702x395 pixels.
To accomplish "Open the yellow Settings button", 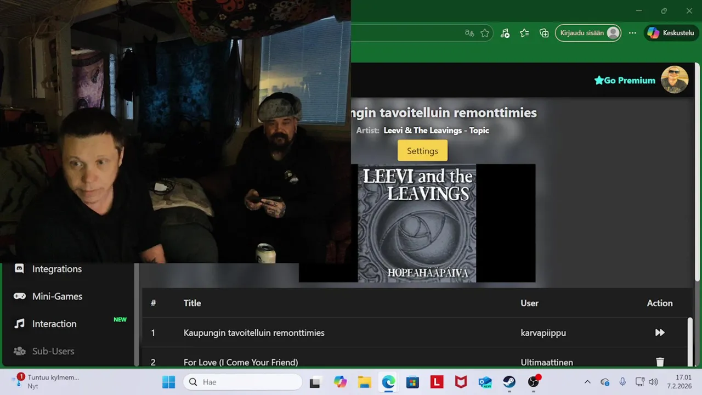I will 422,151.
